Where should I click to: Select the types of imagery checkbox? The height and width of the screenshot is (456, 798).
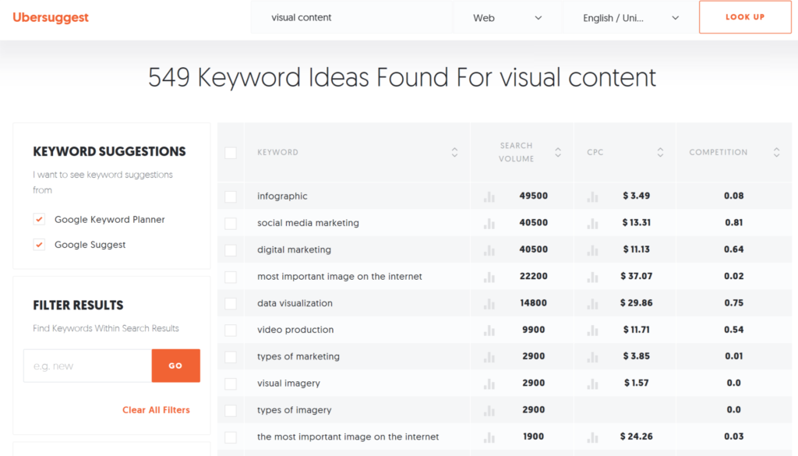click(x=231, y=410)
